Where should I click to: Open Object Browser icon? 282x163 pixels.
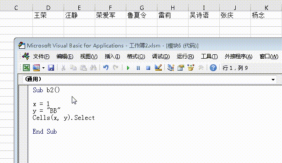(191, 68)
